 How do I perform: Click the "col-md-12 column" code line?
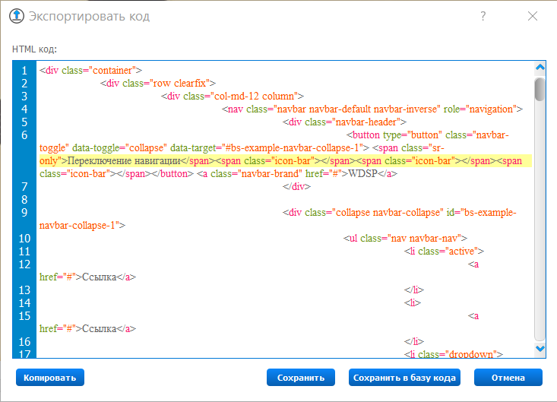click(233, 97)
